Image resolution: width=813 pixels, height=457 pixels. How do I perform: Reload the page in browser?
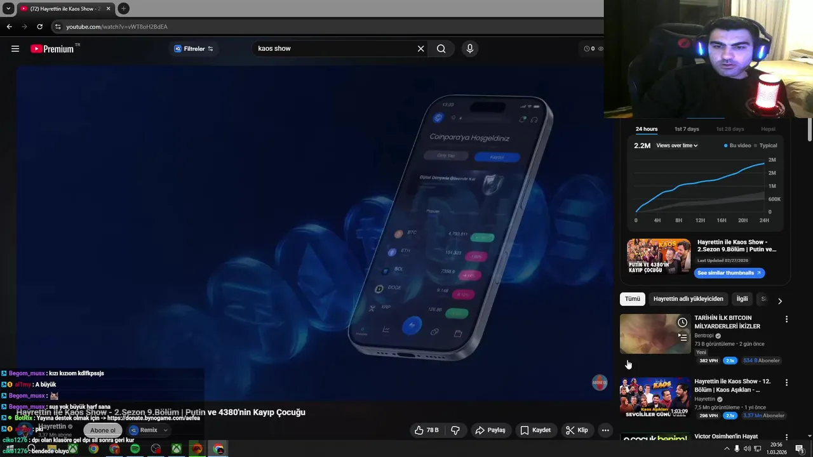pos(39,27)
